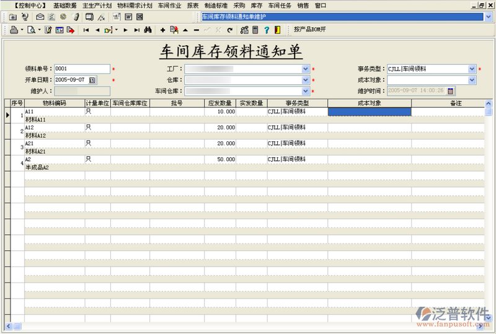The image size is (496, 334).
Task: Open the 车间作业 menu
Action: (169, 5)
